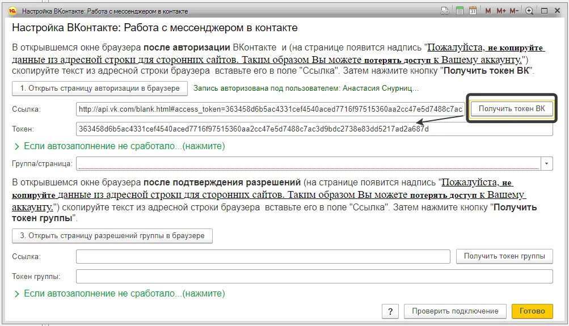The image size is (569, 326).
Task: Click the M memory button
Action: click(488, 11)
